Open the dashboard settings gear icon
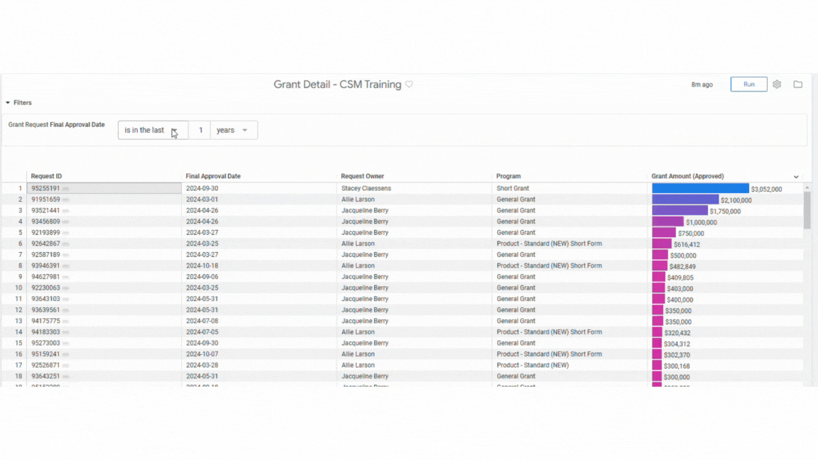Image resolution: width=818 pixels, height=460 pixels. (777, 84)
